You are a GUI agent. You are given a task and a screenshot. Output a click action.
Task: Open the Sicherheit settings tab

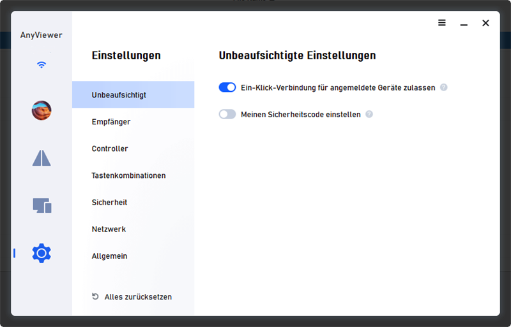109,202
